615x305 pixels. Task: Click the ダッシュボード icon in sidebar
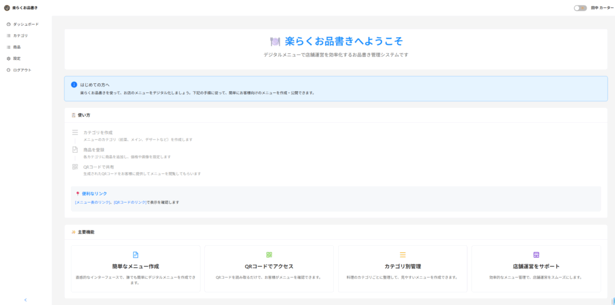coord(8,24)
